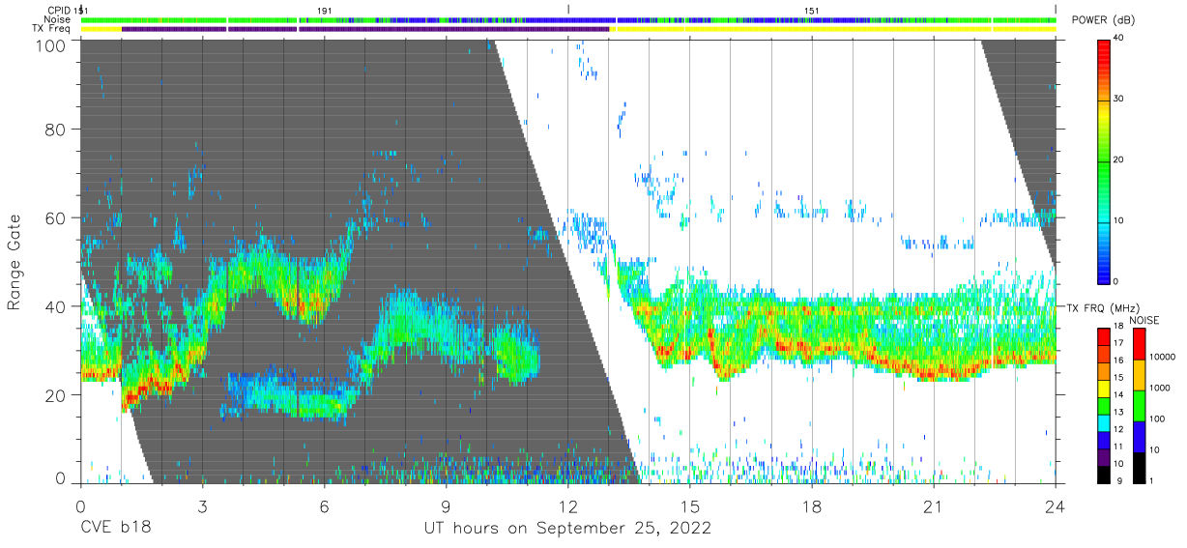Image resolution: width=1187 pixels, height=548 pixels.
Task: Click the TX FRQ legend label '13'
Action: tap(1119, 412)
